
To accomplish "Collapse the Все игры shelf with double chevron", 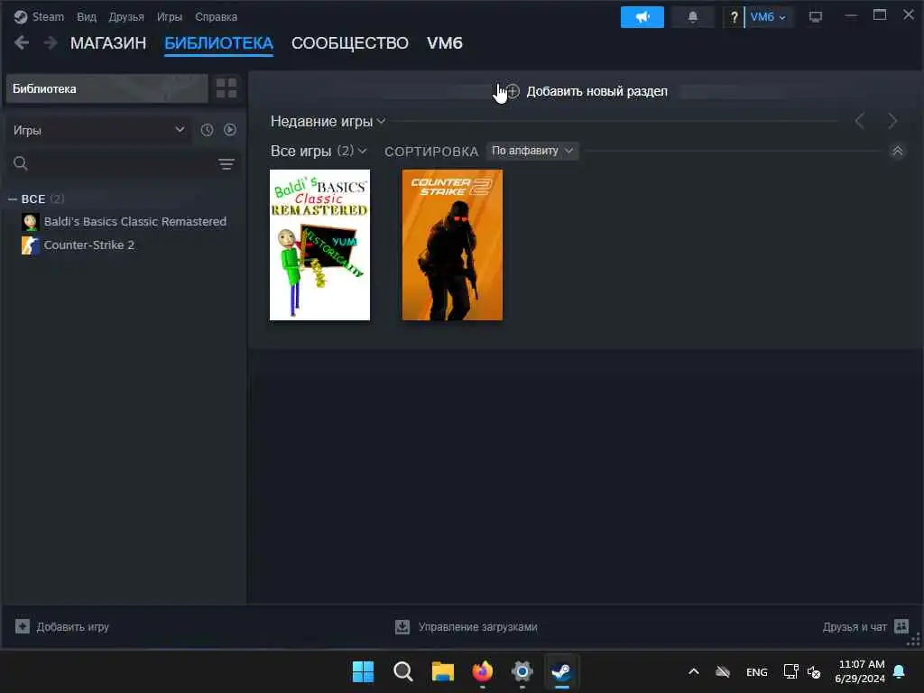I will pyautogui.click(x=898, y=151).
